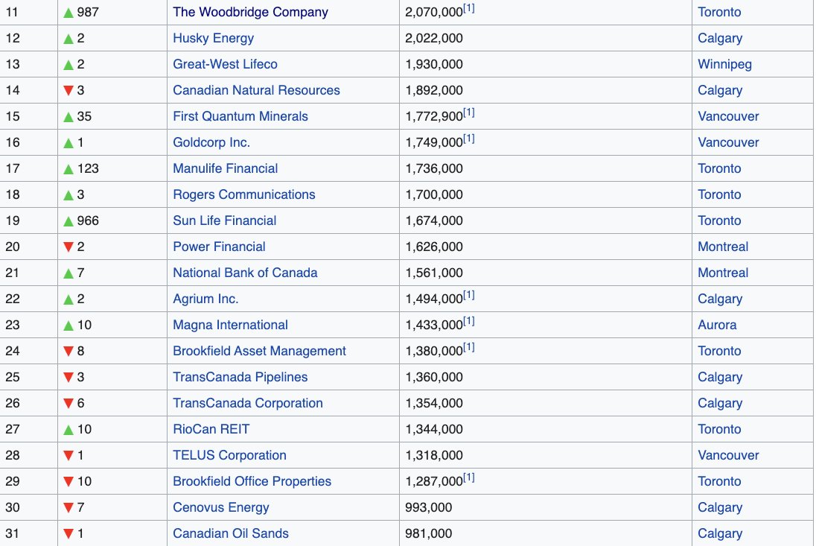Open Brookfield Asset Management link
This screenshot has height=546, width=819.
pyautogui.click(x=260, y=352)
